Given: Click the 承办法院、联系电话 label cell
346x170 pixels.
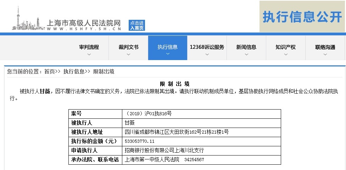Looking at the screenshot, I should pyautogui.click(x=95, y=160).
